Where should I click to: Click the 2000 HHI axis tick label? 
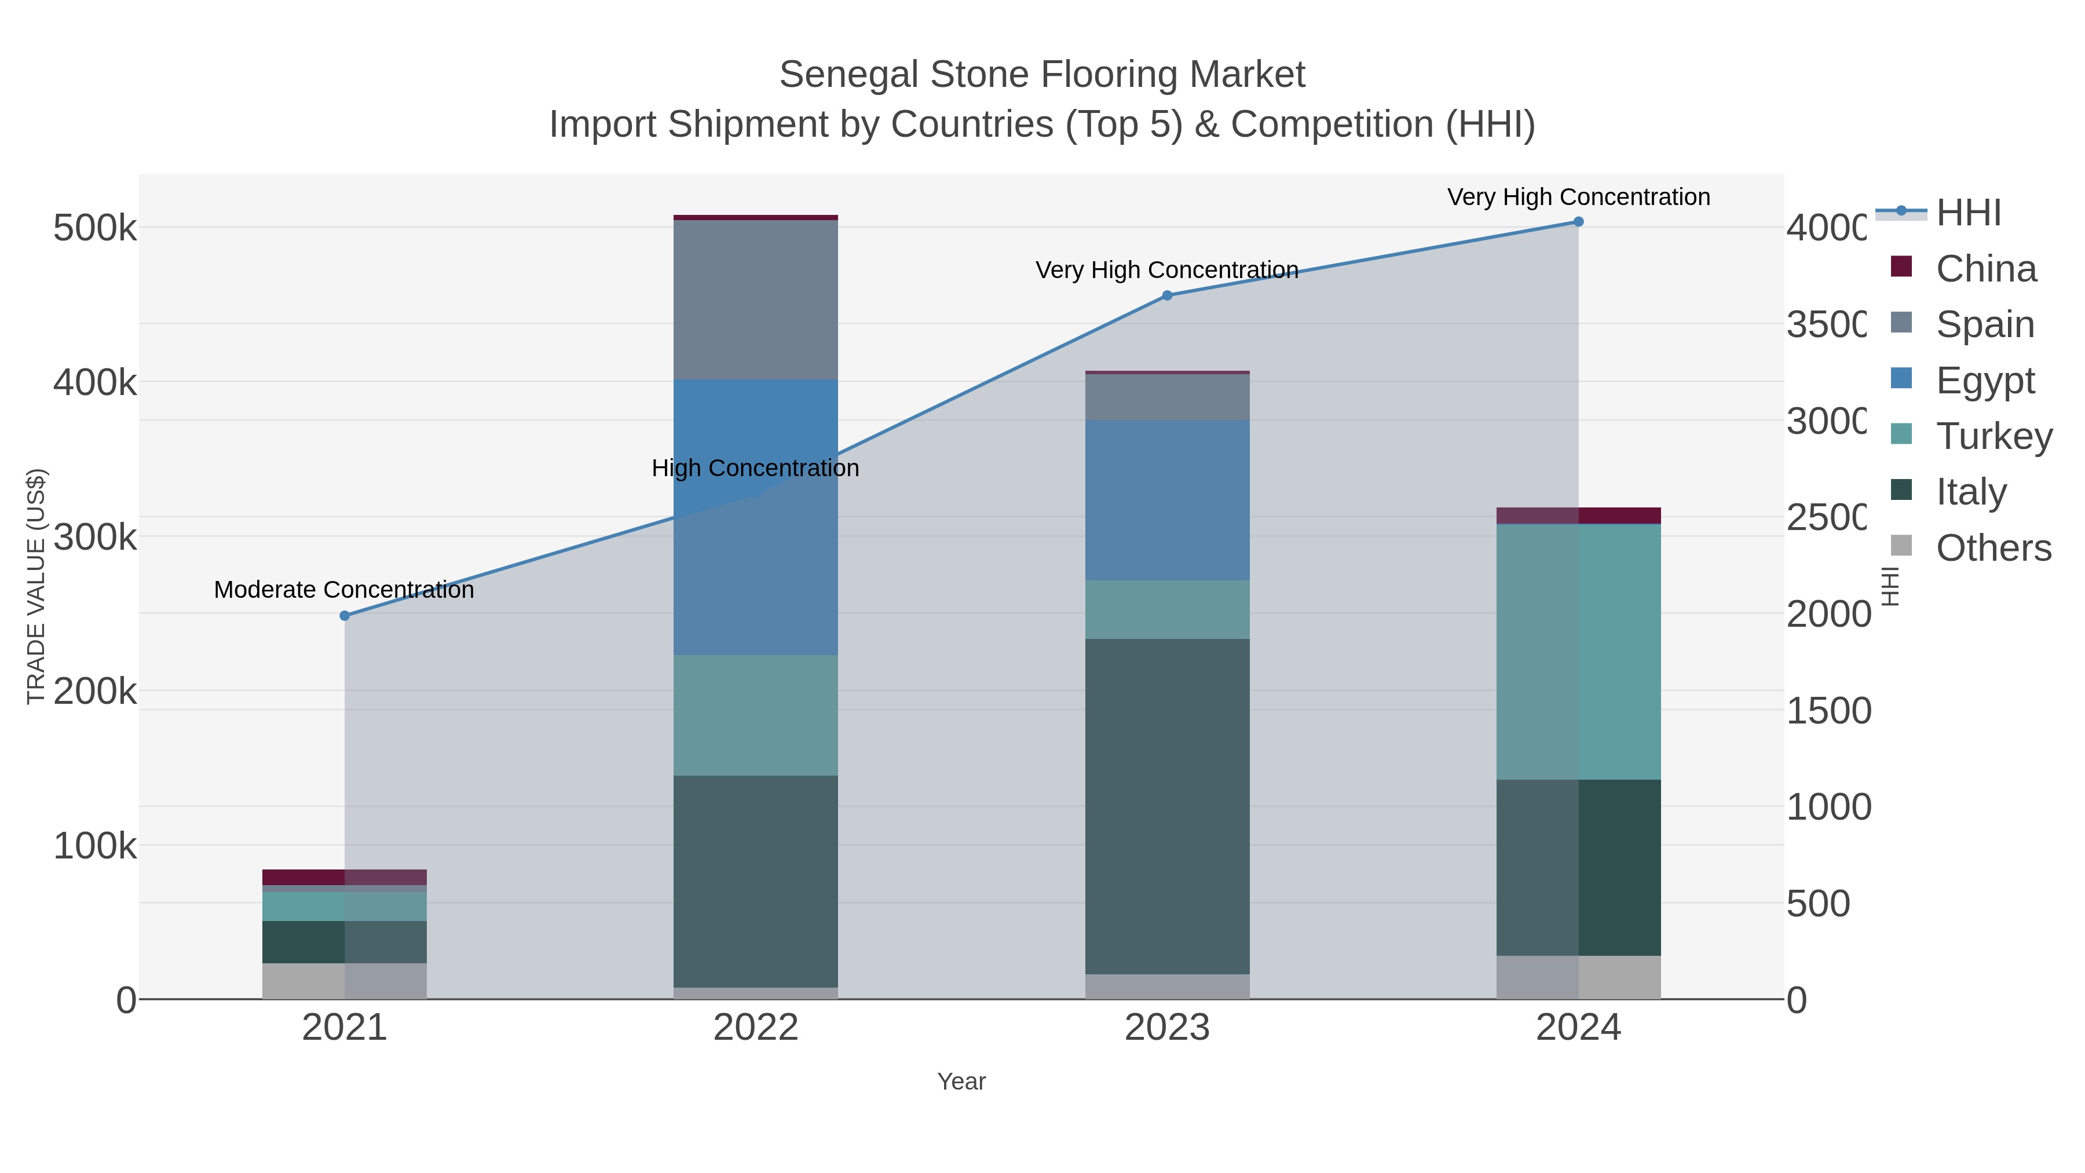(1828, 613)
